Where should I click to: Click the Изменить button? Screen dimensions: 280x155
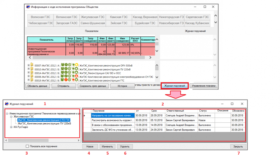pos(107,146)
